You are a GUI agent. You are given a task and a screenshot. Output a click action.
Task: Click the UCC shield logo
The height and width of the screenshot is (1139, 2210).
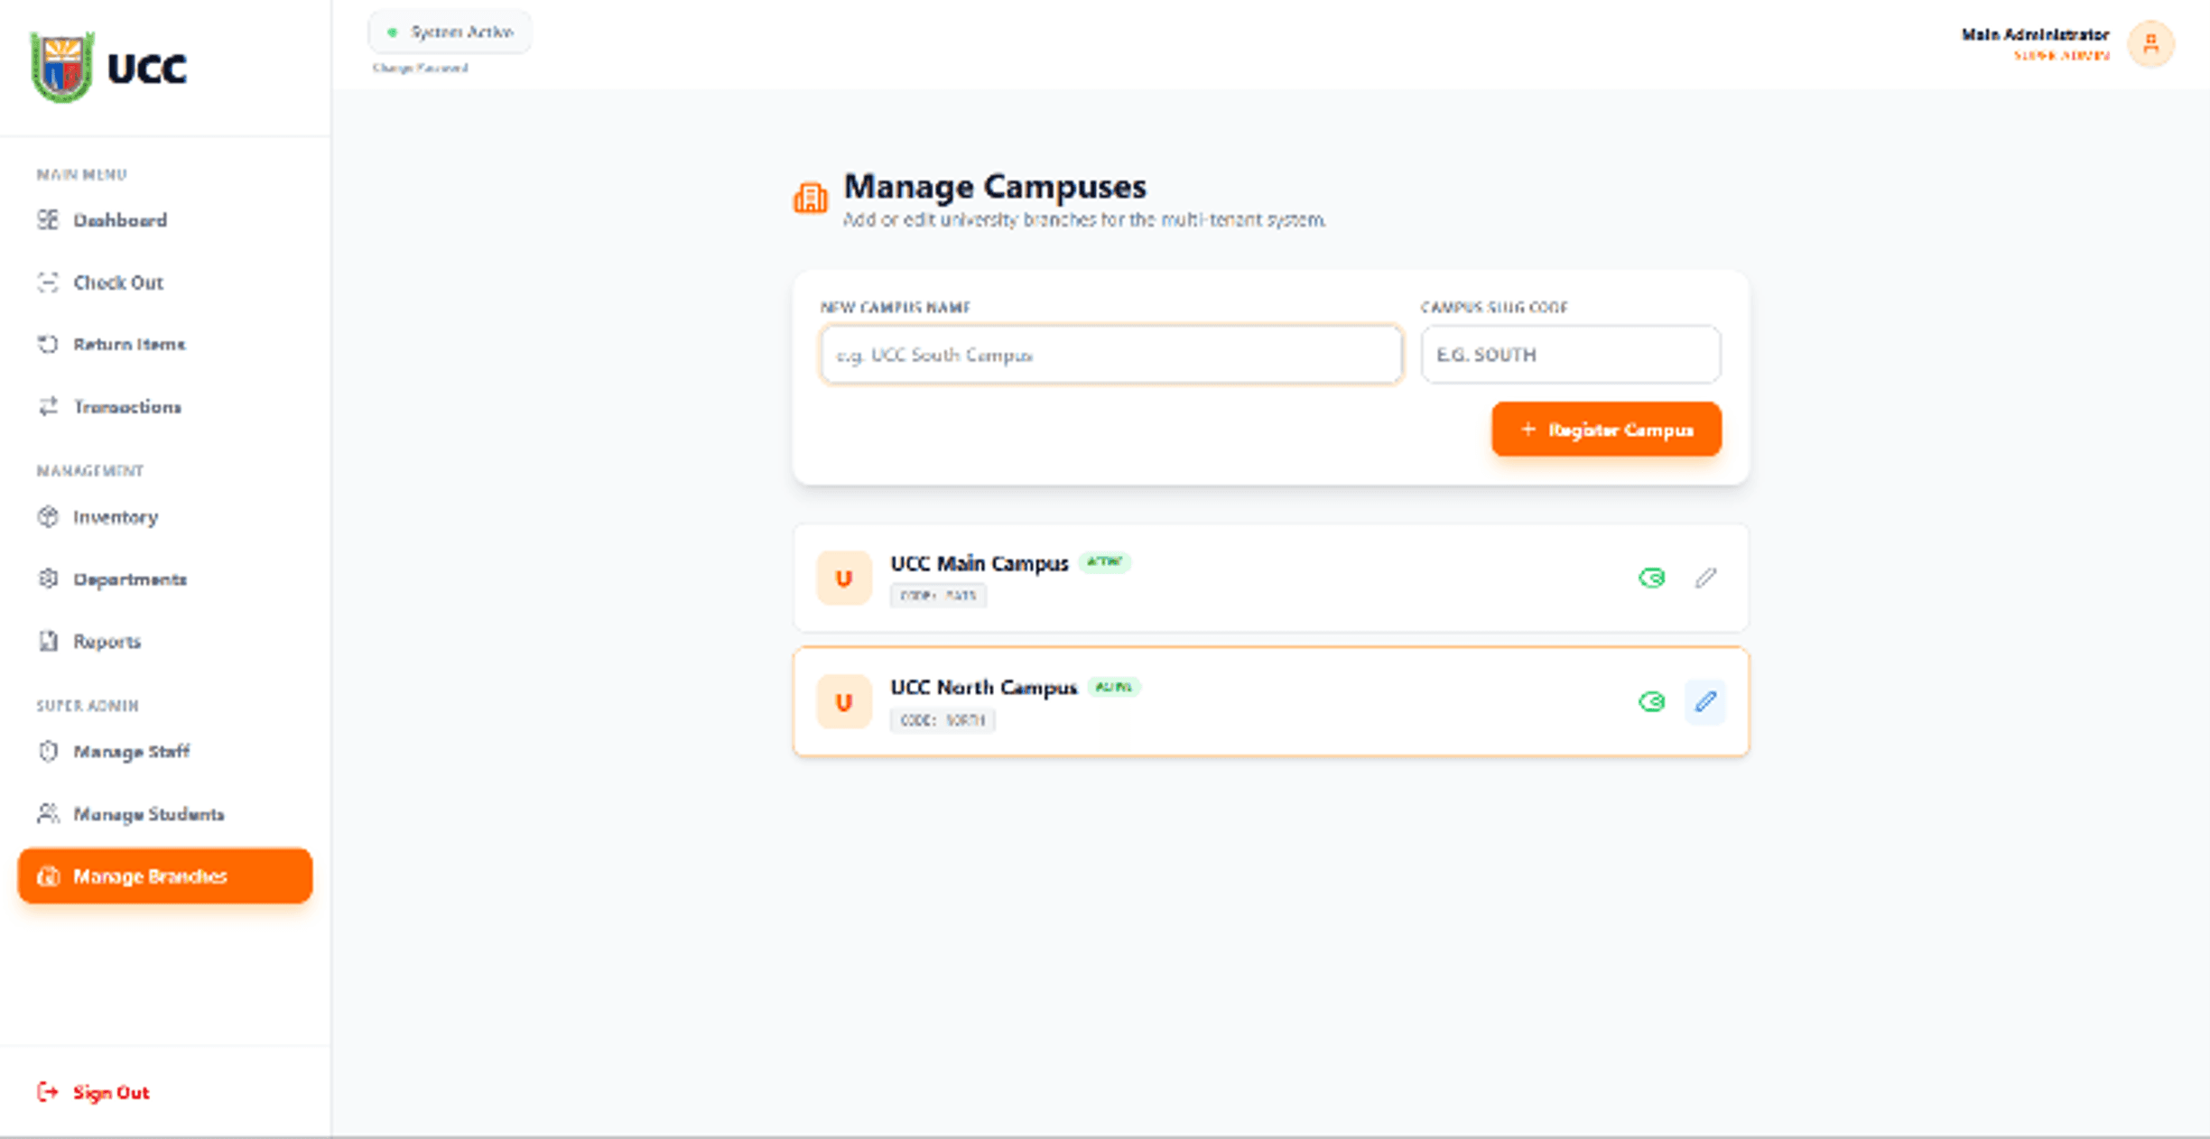[x=61, y=67]
